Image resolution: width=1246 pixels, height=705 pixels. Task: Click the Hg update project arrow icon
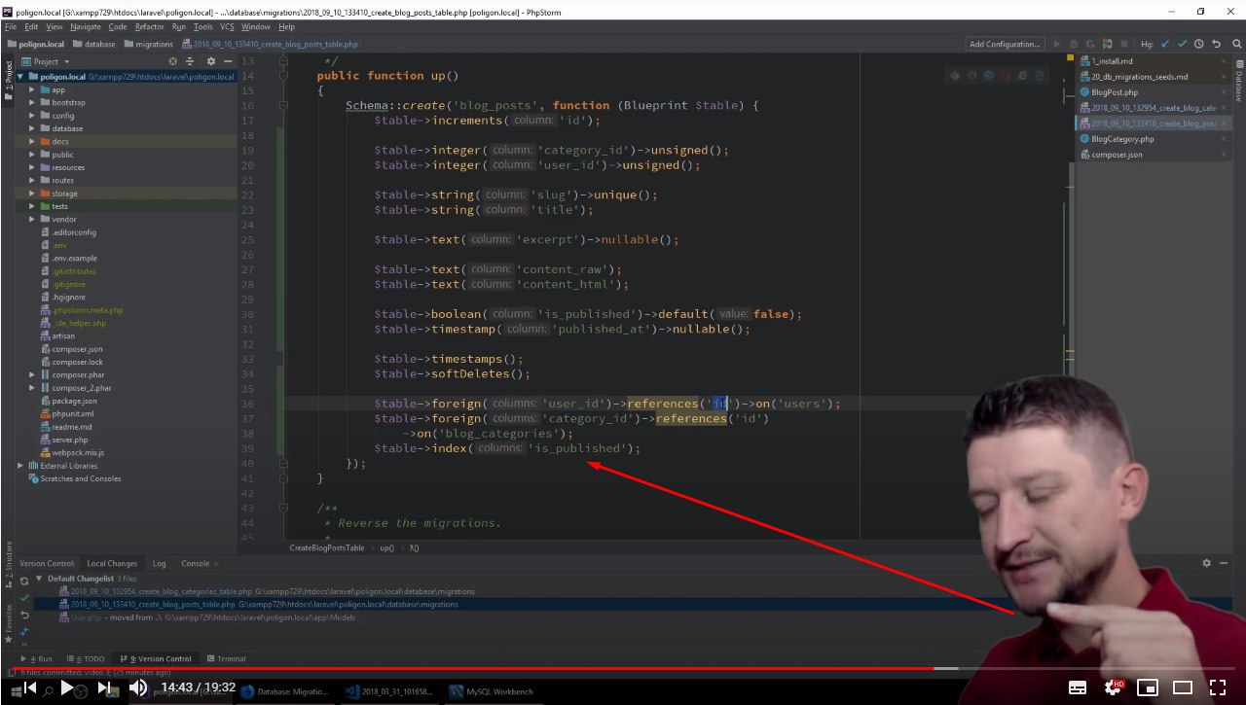[1166, 44]
